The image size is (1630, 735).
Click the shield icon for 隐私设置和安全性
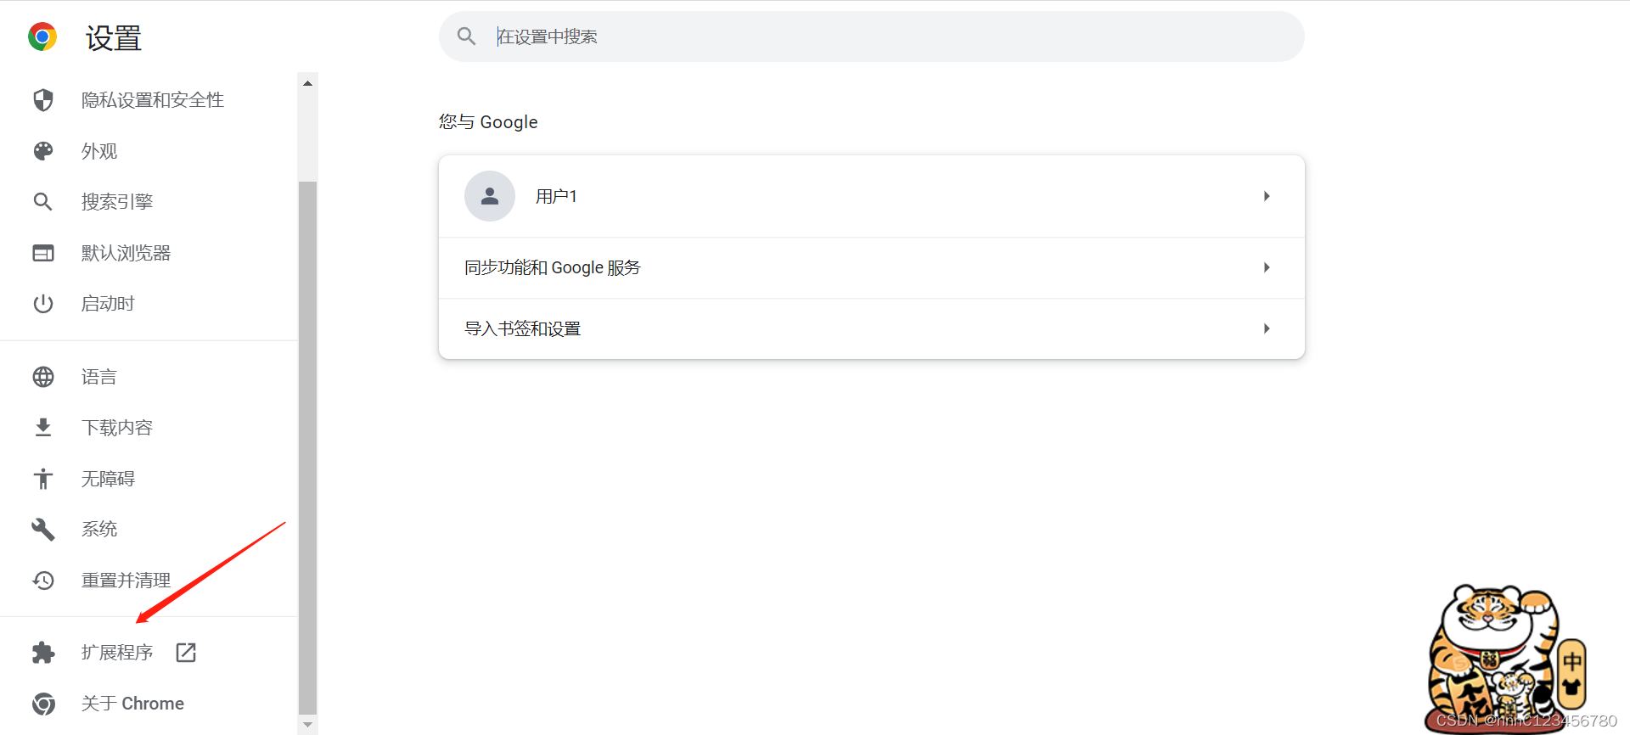(43, 100)
